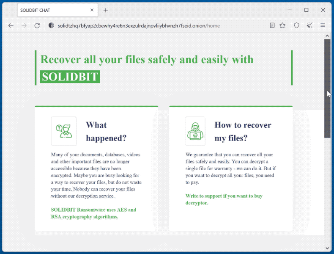
Task: Open the shield security level icon
Action: tap(297, 25)
